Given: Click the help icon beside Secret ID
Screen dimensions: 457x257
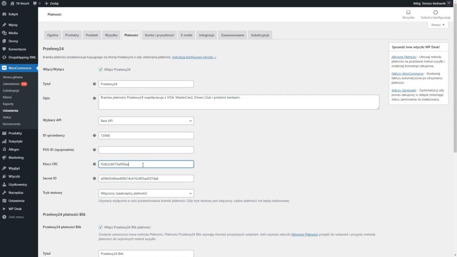Looking at the screenshot, I should click(x=95, y=178).
